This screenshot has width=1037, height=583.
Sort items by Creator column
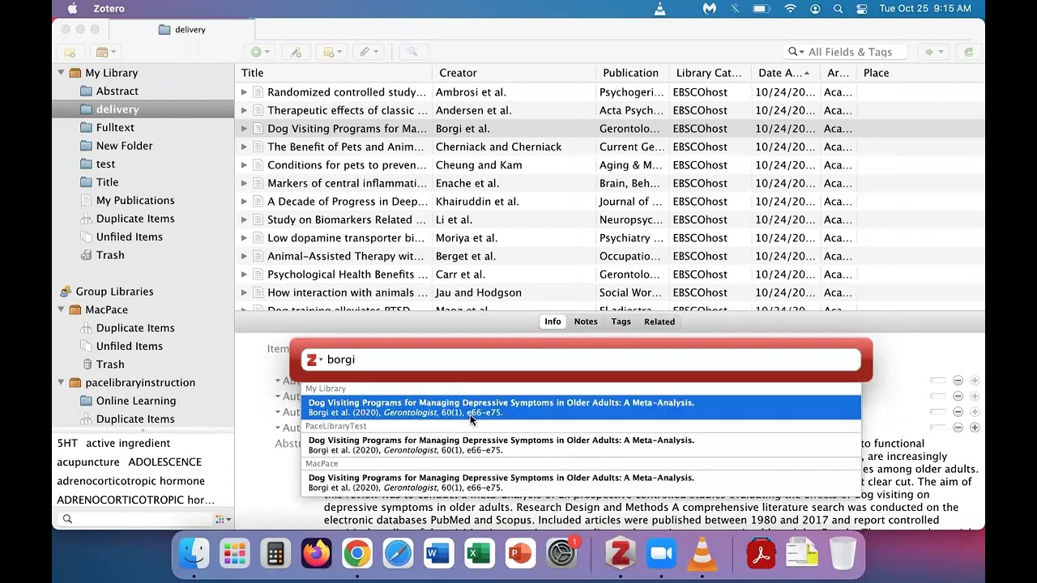click(513, 73)
